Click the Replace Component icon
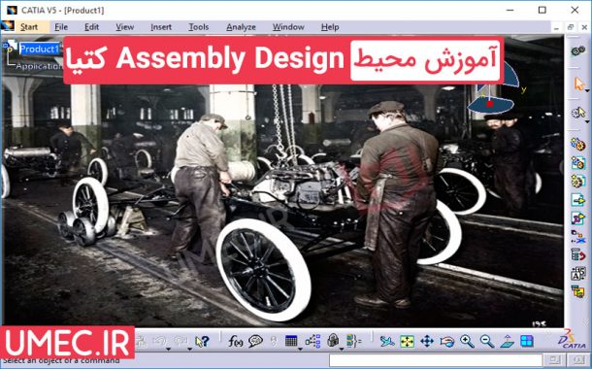This screenshot has height=369, width=592. pos(577,237)
